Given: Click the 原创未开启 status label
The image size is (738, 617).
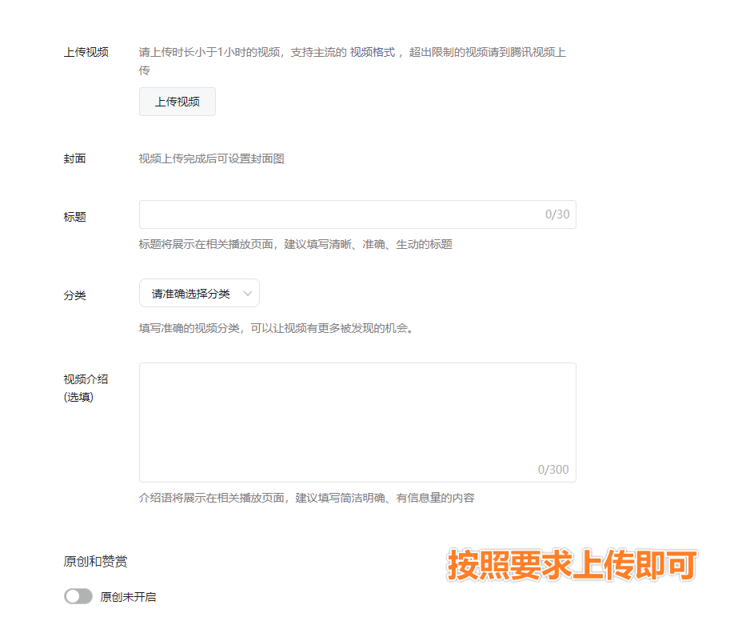Looking at the screenshot, I should [x=128, y=597].
